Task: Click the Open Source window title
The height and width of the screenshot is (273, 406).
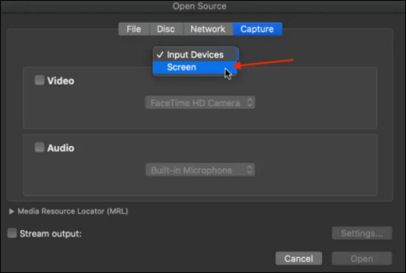Action: [x=200, y=7]
